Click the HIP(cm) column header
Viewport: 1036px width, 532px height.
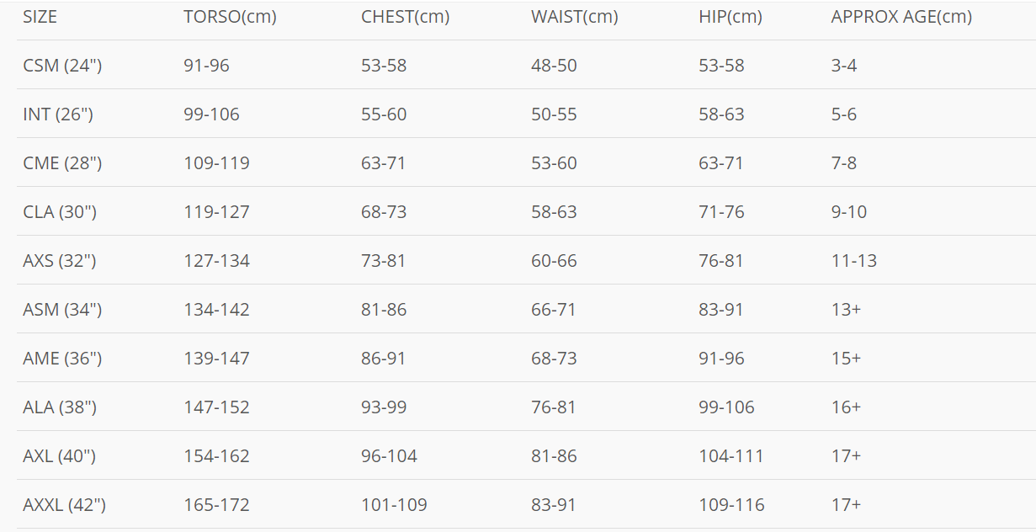point(730,17)
